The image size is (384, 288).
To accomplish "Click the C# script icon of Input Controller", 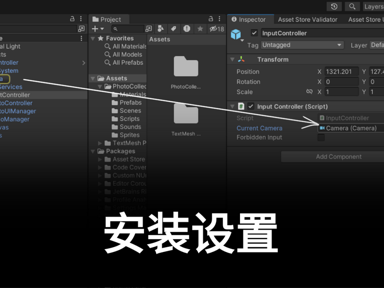I will [241, 106].
